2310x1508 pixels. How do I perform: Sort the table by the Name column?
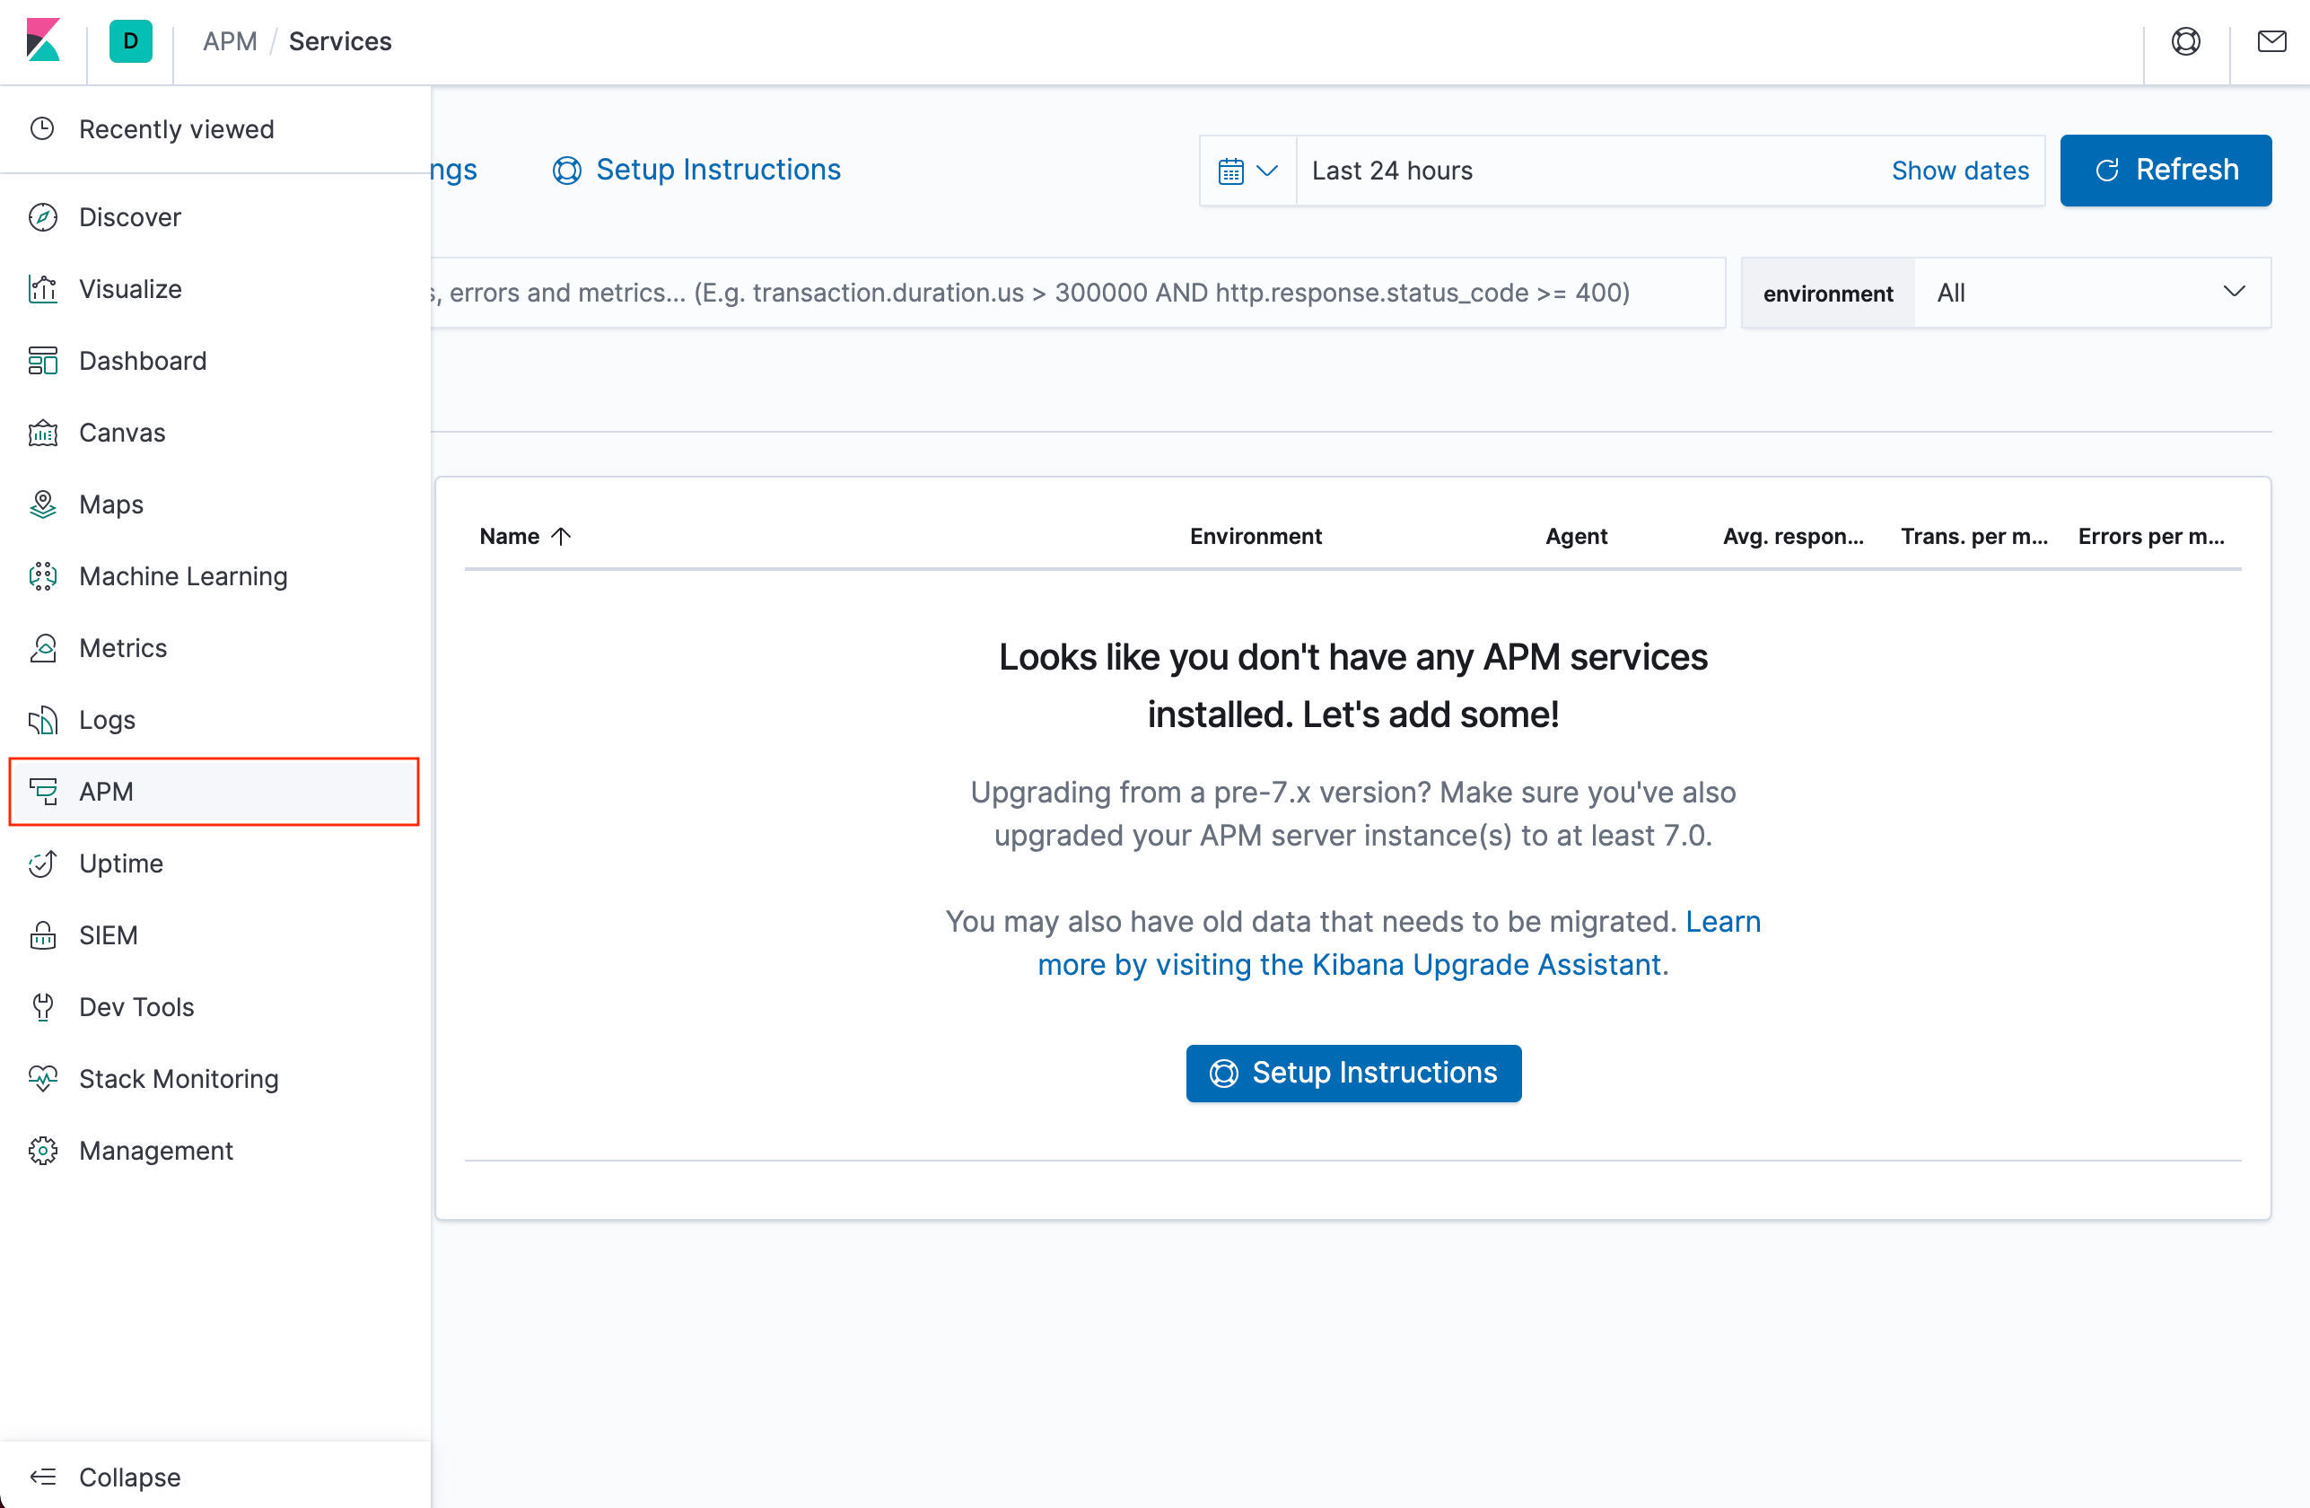tap(525, 535)
